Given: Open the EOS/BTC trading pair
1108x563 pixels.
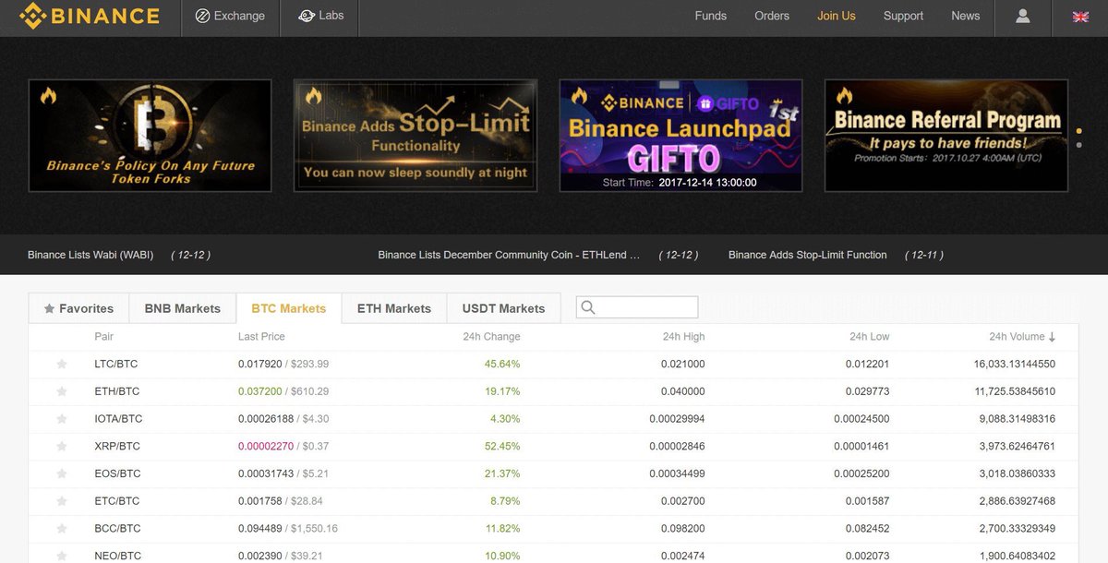Looking at the screenshot, I should click(x=117, y=473).
